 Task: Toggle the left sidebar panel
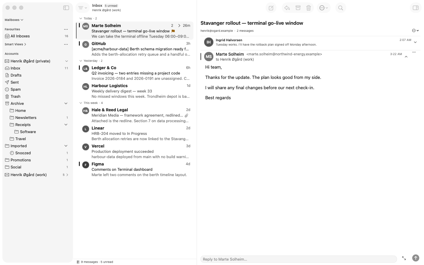[66, 8]
